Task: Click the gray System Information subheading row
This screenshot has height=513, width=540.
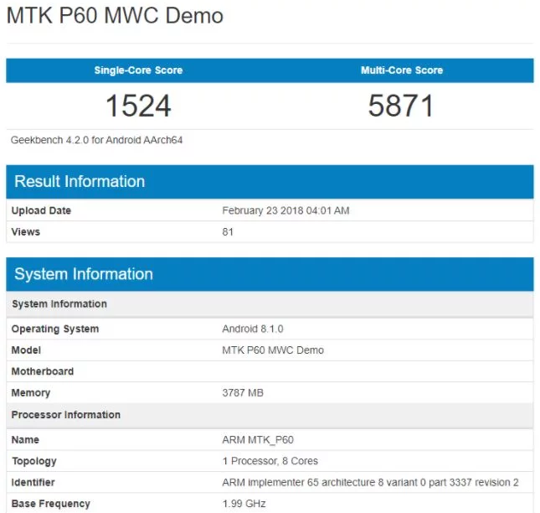Action: tap(270, 303)
